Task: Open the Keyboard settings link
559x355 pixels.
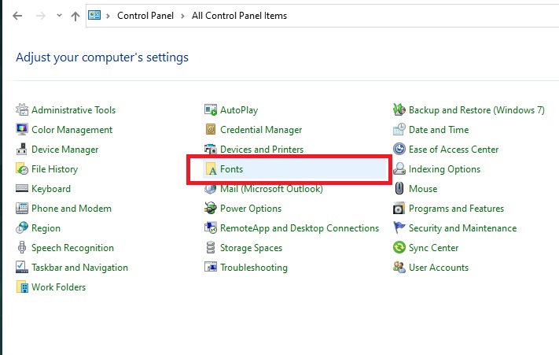Action: (51, 188)
